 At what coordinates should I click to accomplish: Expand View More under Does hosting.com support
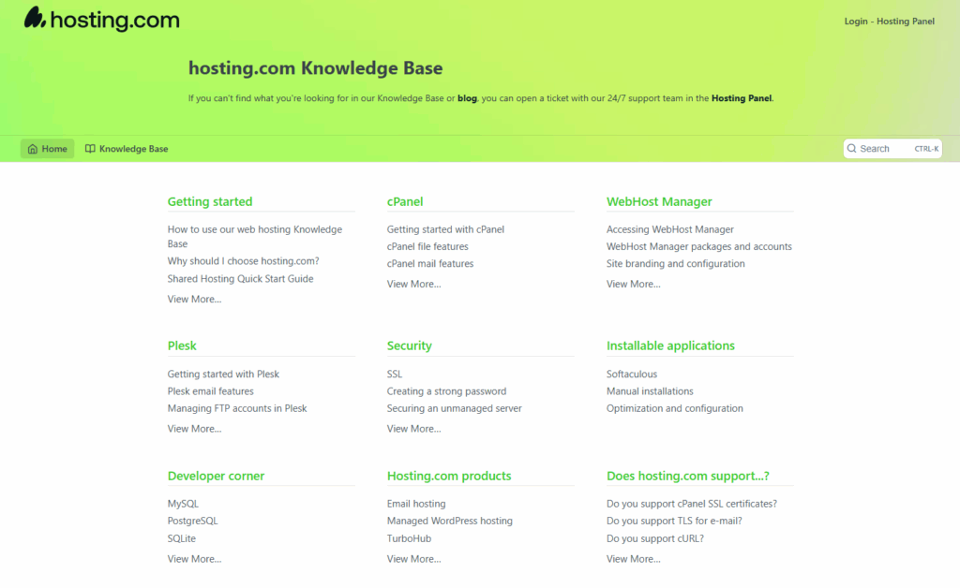pyautogui.click(x=633, y=559)
